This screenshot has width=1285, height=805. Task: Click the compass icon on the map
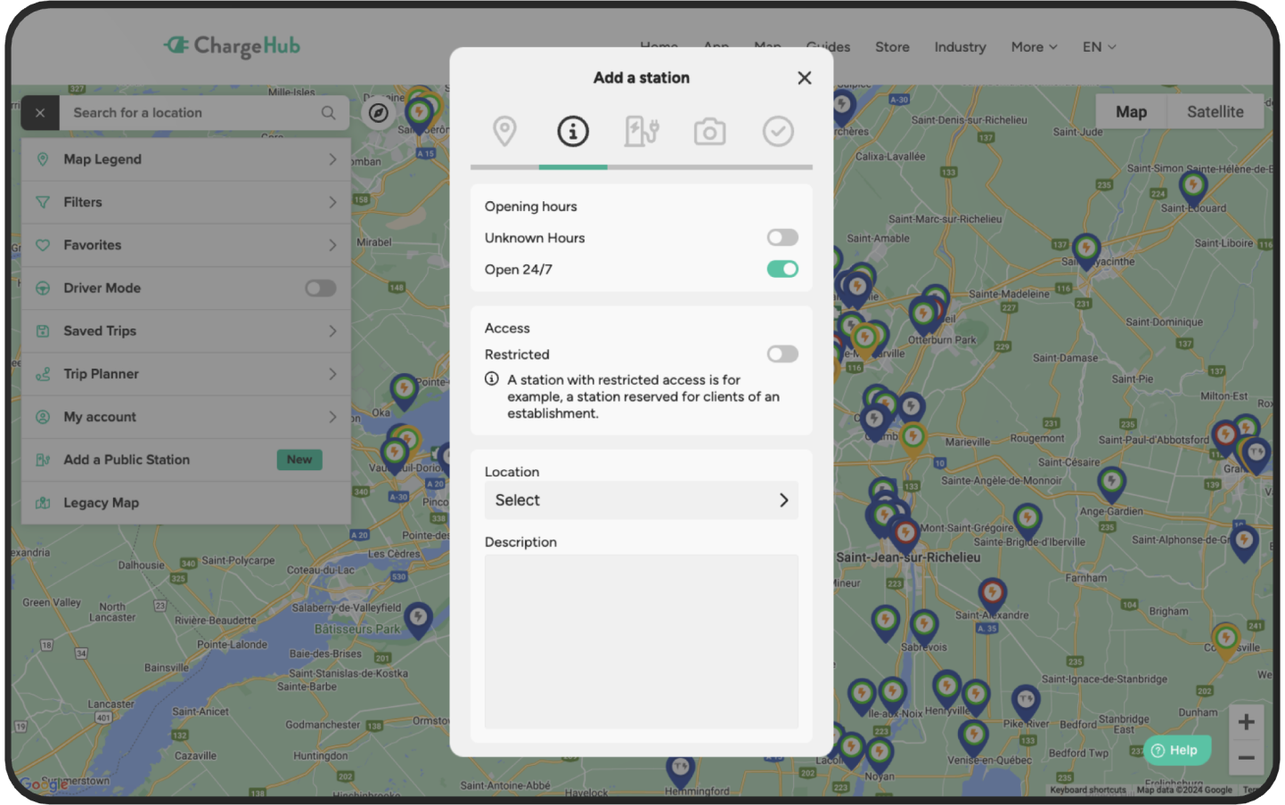(379, 114)
